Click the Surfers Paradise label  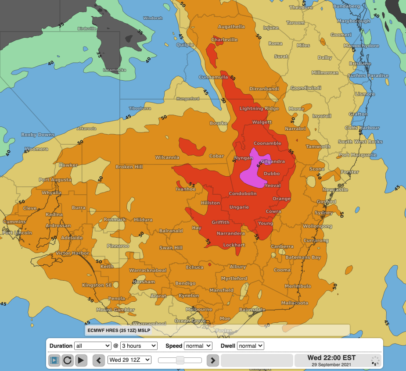pos(368,76)
